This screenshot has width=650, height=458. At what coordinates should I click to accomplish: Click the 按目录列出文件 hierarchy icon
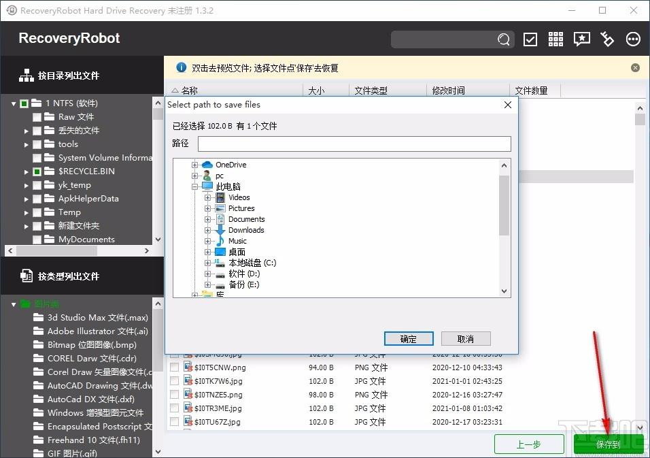[x=26, y=76]
